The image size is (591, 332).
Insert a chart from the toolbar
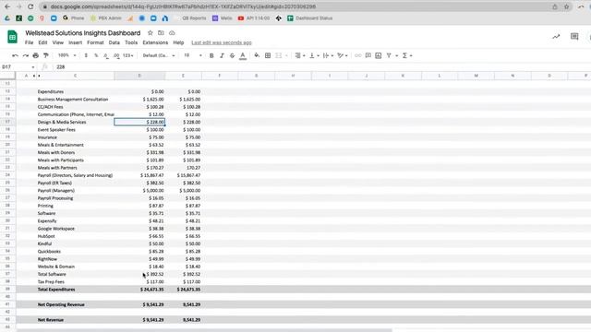point(379,55)
